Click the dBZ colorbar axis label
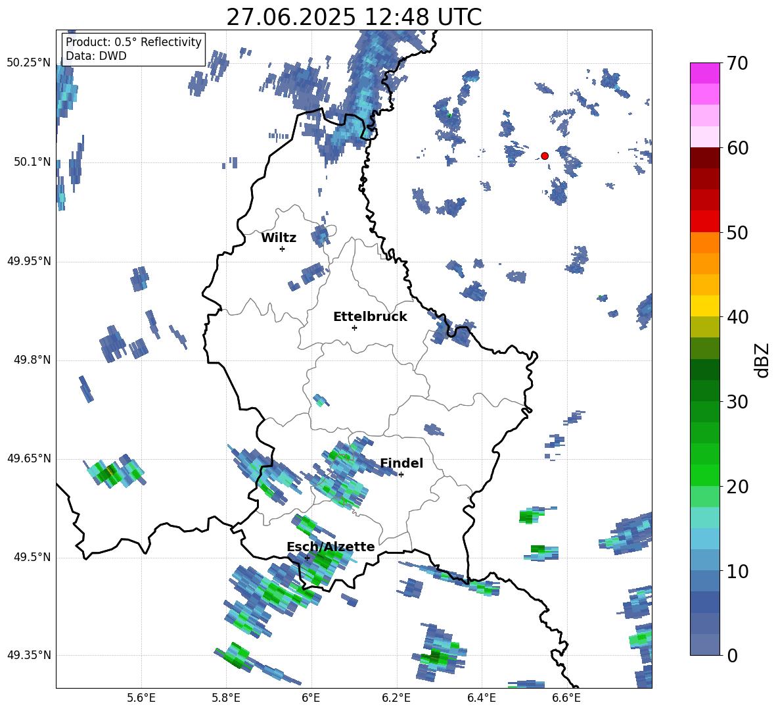 [761, 360]
